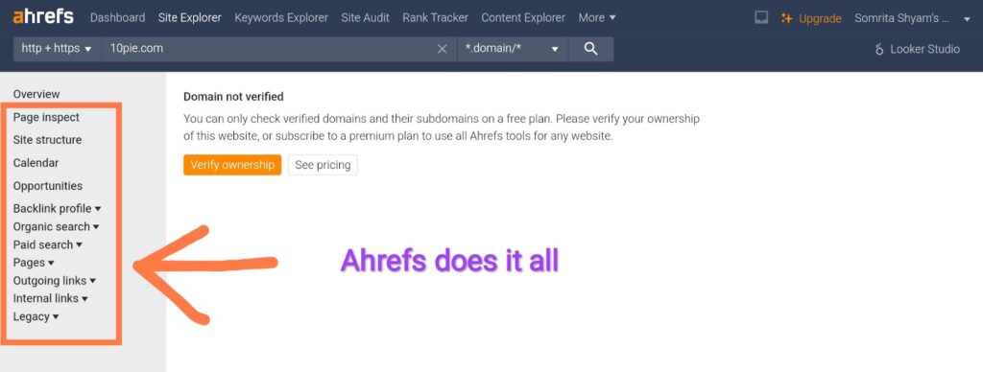Open the account menu arrow beside Somrita Shyam's
This screenshot has width=983, height=372.
pos(967,19)
